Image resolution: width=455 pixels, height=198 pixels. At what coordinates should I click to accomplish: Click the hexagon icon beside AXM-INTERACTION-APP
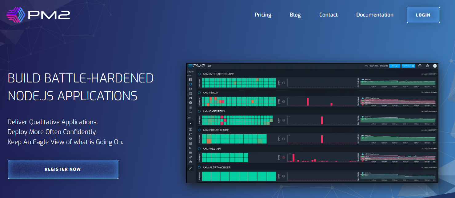pyautogui.click(x=199, y=74)
